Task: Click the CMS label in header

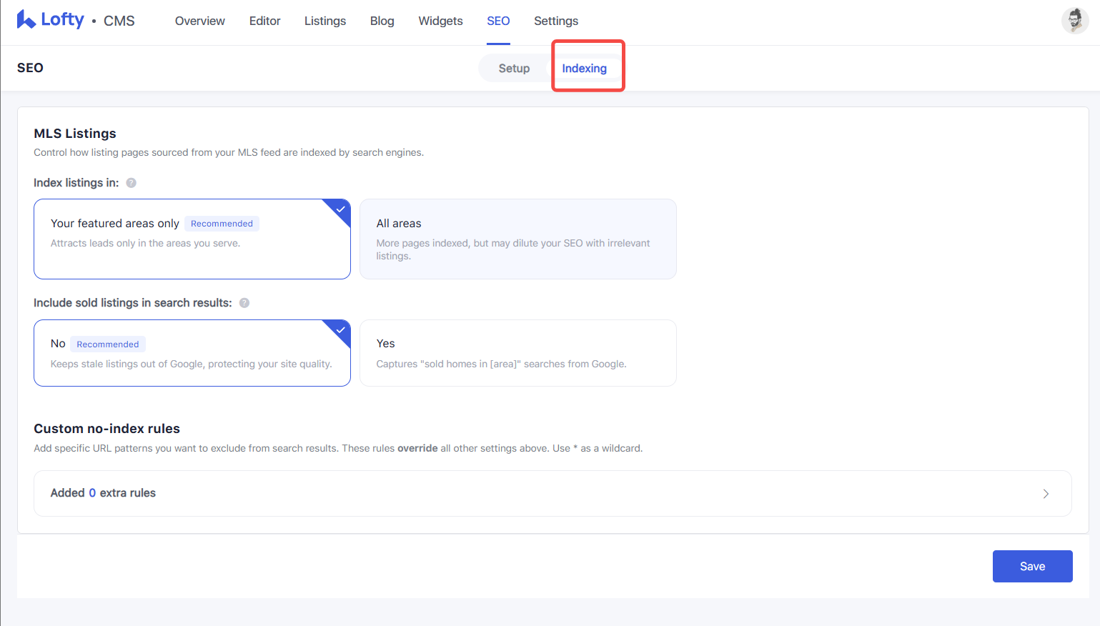Action: [x=119, y=21]
